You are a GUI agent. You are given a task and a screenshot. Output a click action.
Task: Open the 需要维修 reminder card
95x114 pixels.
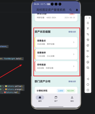[56, 54]
